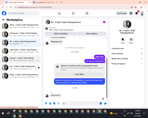Click the Marketplace listing thumbnail under chat header
The image size is (148, 118).
pos(46,29)
